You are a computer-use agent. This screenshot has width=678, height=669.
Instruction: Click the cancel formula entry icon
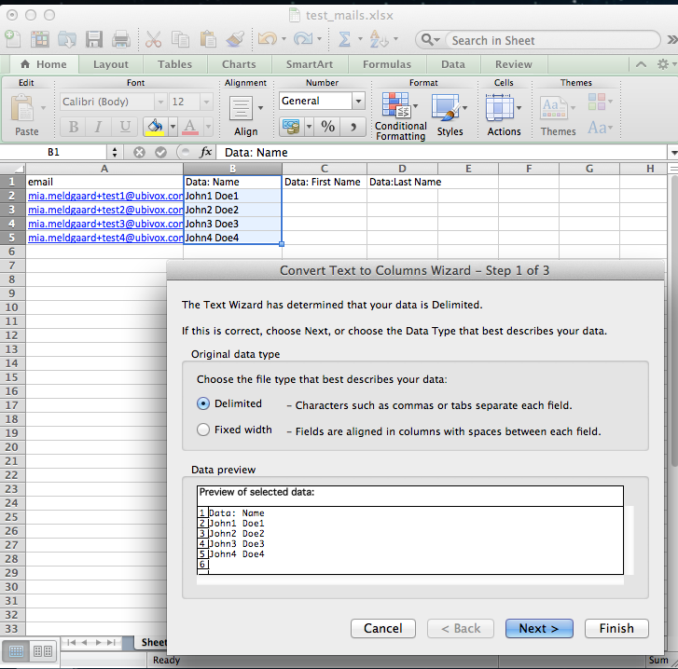tap(139, 153)
